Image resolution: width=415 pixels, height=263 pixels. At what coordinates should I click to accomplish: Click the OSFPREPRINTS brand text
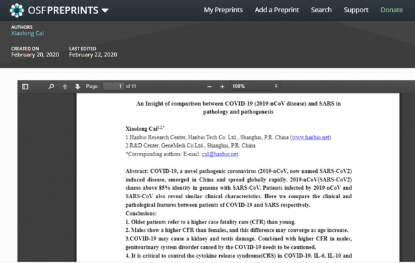[63, 10]
